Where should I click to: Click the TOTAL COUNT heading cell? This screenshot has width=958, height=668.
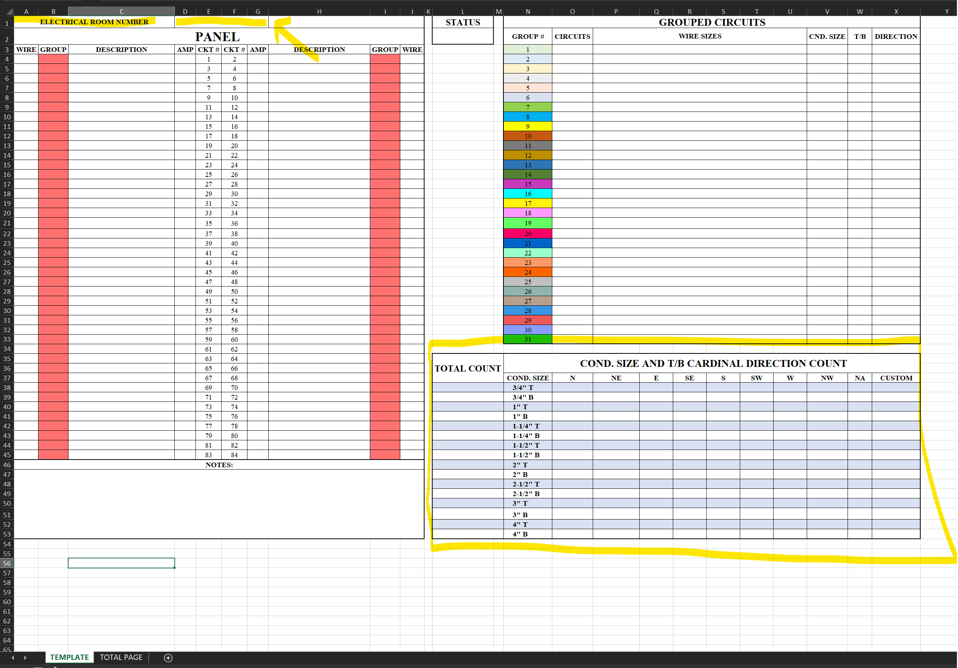467,368
